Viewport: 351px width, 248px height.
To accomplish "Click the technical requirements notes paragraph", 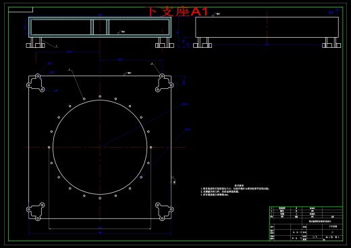I will click(x=235, y=190).
